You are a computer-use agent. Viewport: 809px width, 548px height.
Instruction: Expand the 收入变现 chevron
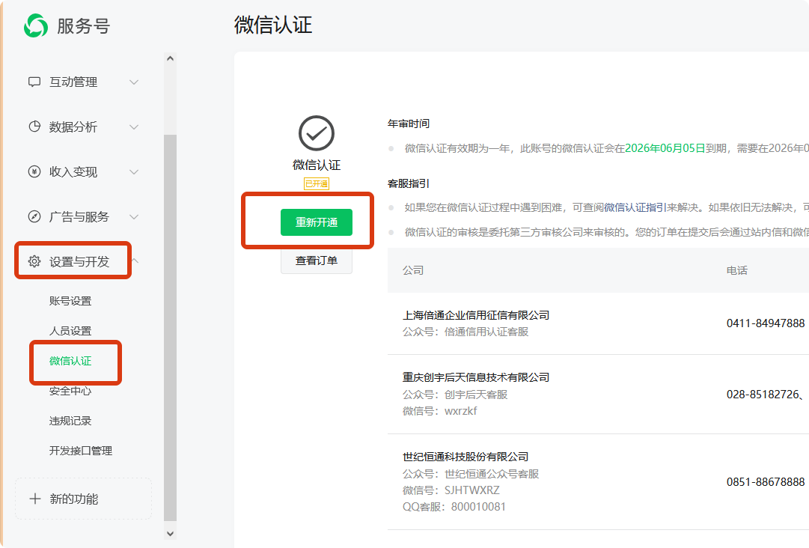[134, 172]
